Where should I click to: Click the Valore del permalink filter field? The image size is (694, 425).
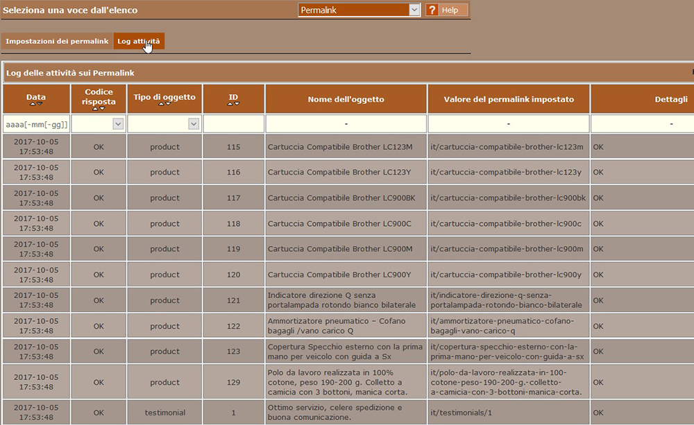[x=509, y=124]
